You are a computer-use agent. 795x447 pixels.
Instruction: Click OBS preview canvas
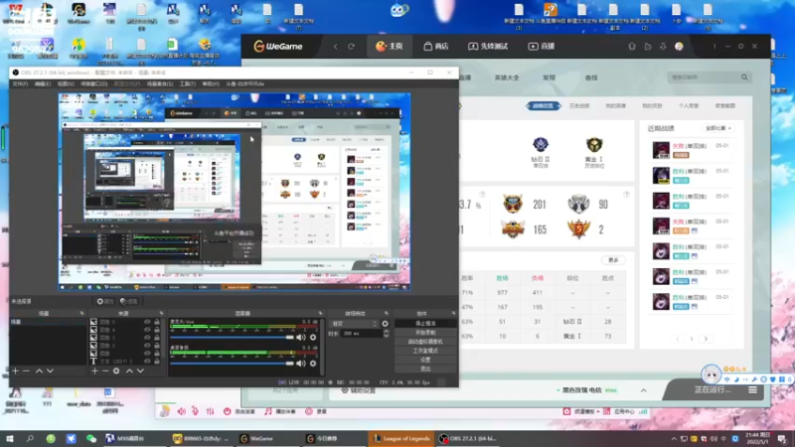(x=235, y=192)
